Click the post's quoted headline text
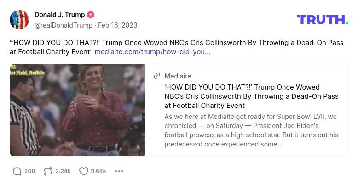This screenshot has height=185, width=358. [x=175, y=43]
